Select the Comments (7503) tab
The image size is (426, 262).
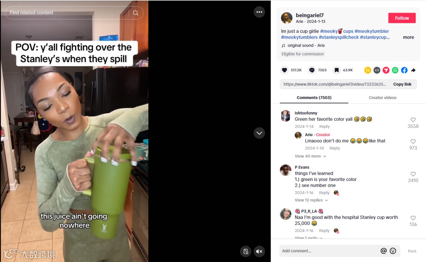click(x=314, y=97)
